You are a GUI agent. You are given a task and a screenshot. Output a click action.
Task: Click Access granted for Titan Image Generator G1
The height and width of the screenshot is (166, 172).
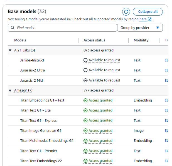click(x=98, y=131)
